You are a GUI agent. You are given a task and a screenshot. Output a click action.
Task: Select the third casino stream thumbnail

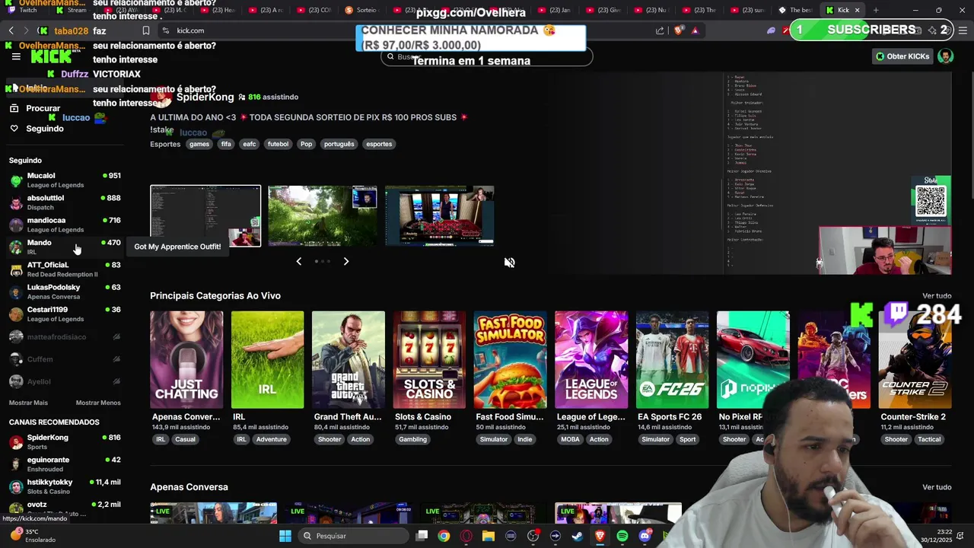click(x=440, y=216)
